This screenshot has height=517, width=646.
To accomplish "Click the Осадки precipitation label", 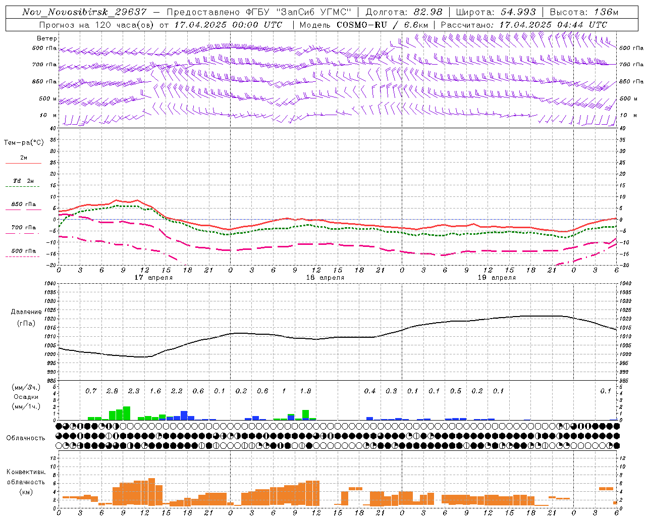I will tap(25, 397).
